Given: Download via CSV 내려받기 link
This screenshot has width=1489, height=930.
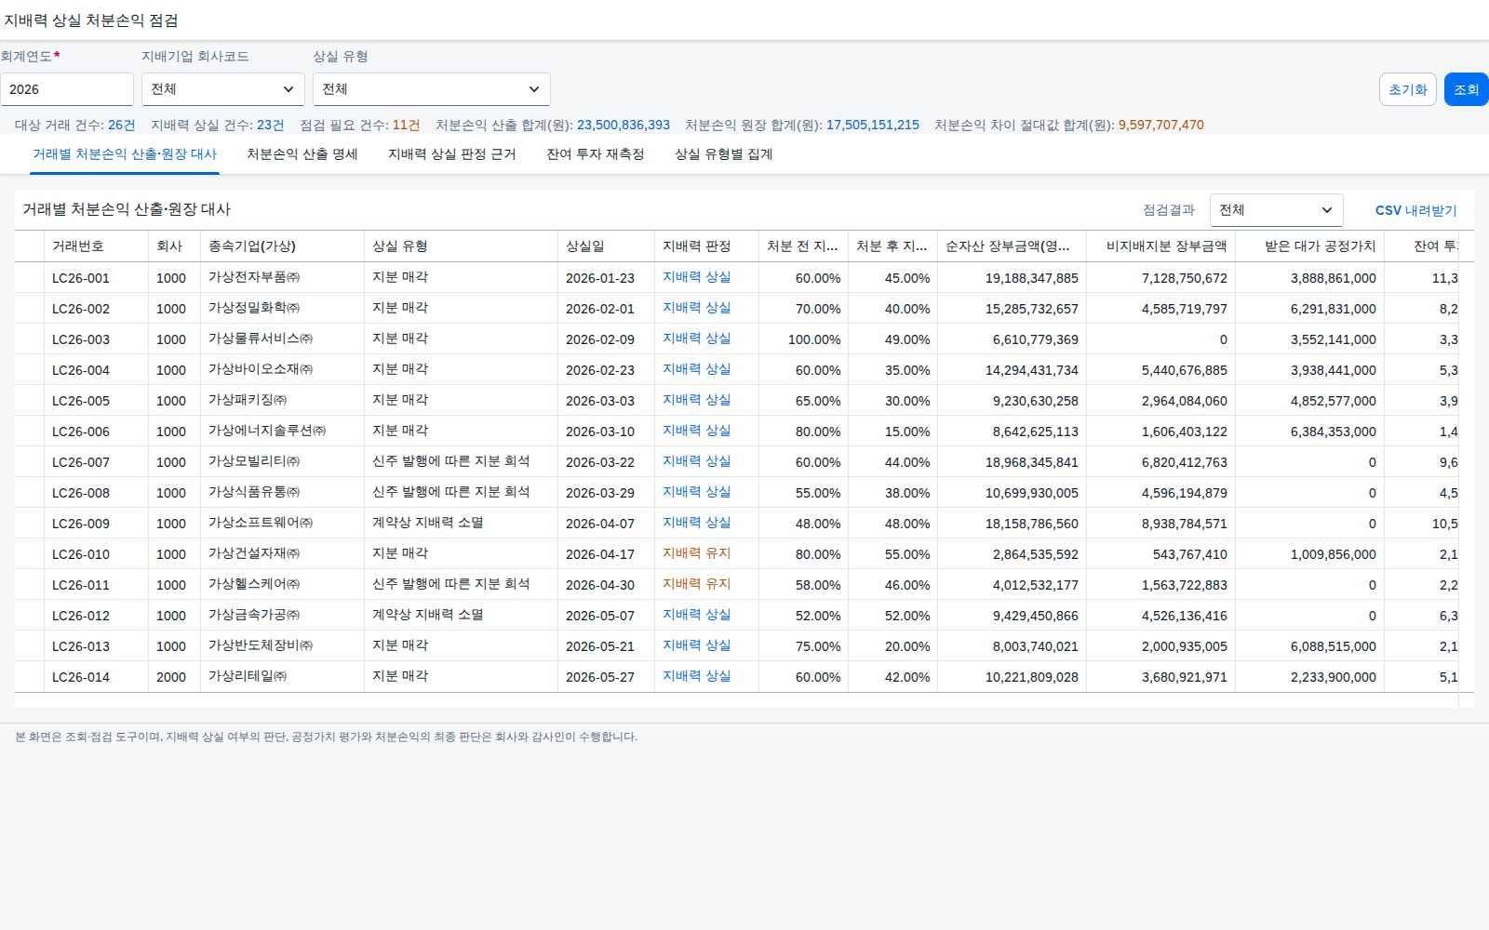Looking at the screenshot, I should point(1415,210).
